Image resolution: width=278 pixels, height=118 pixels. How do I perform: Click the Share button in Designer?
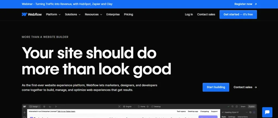(243, 107)
